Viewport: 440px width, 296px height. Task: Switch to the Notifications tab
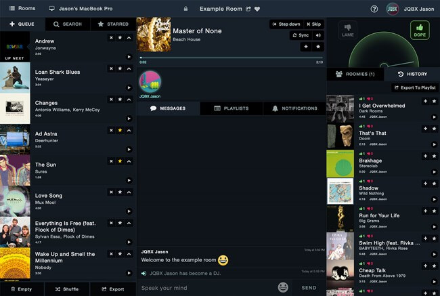pyautogui.click(x=294, y=108)
